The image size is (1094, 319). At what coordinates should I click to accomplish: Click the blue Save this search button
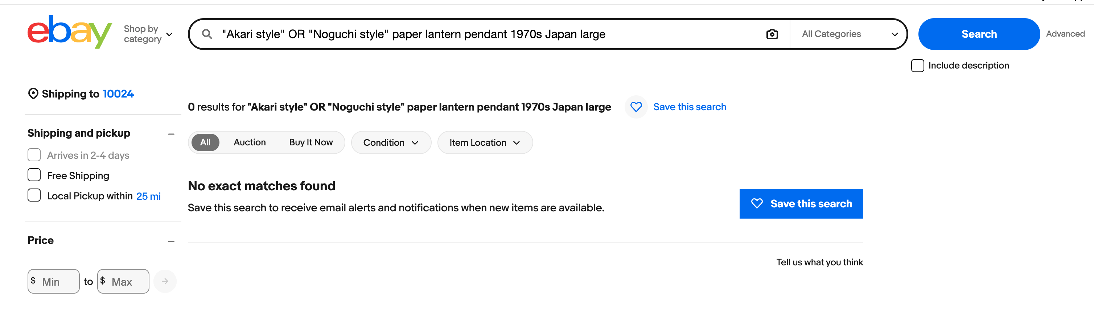pyautogui.click(x=801, y=204)
